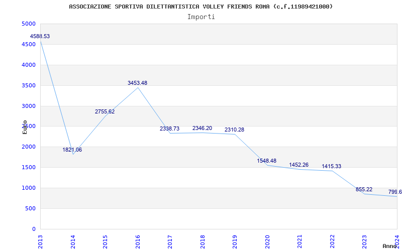This screenshot has height=251, width=402.
Task: Click x-axis year 2022
Action: pyautogui.click(x=332, y=242)
